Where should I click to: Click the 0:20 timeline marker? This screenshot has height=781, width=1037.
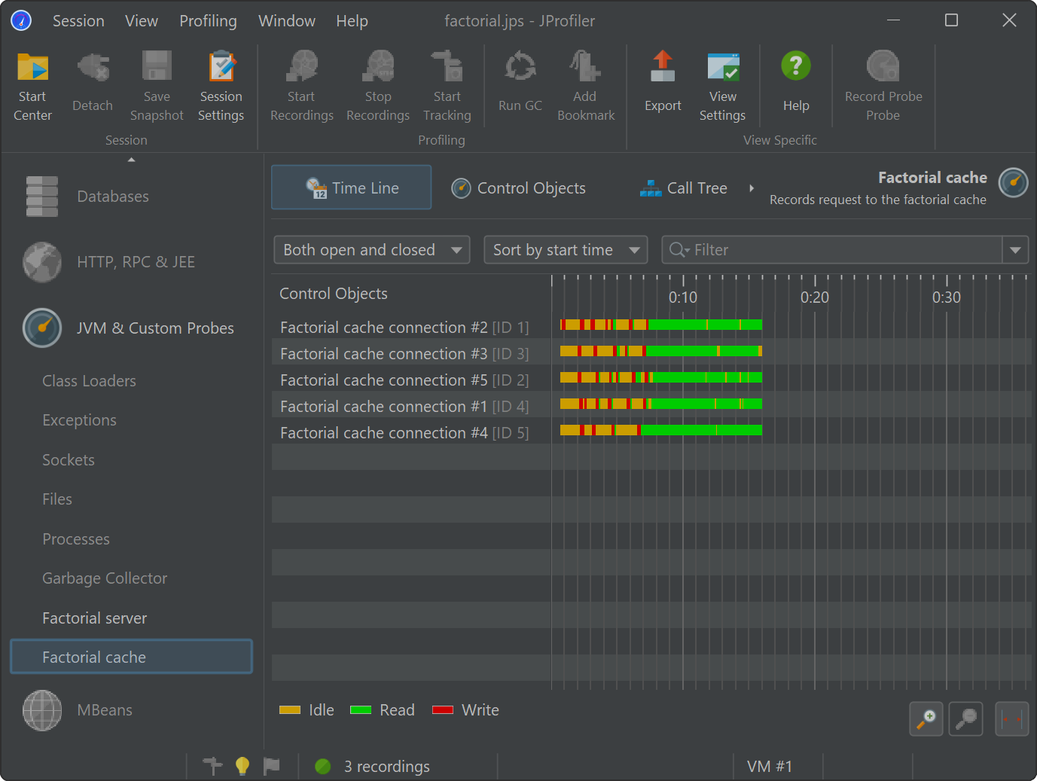tap(815, 297)
